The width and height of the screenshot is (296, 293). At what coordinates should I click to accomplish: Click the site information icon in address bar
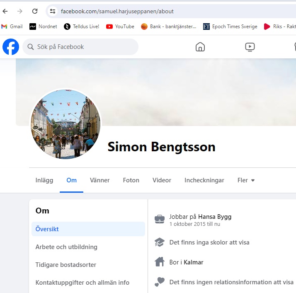tap(52, 11)
